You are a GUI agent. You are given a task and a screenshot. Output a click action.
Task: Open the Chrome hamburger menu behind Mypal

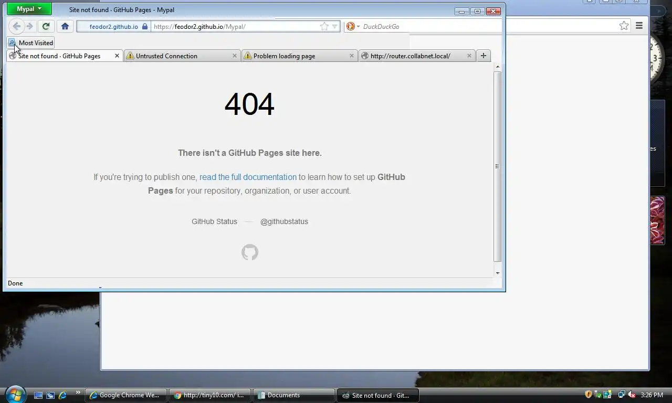pos(639,26)
